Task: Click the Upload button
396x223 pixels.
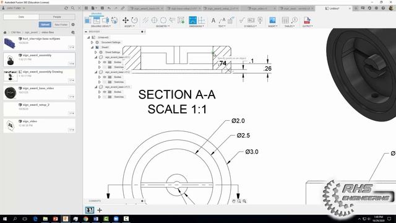Action: pyautogui.click(x=45, y=25)
